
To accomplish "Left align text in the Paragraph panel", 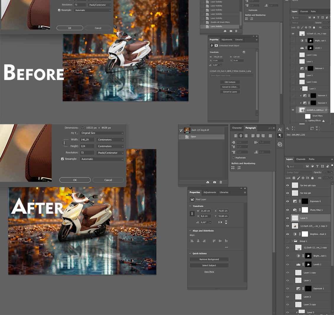I will (x=236, y=136).
